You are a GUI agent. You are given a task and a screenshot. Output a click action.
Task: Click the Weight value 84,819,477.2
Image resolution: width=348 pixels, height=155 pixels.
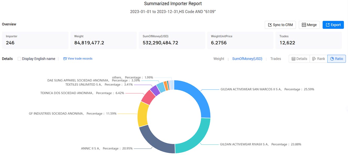click(x=89, y=43)
